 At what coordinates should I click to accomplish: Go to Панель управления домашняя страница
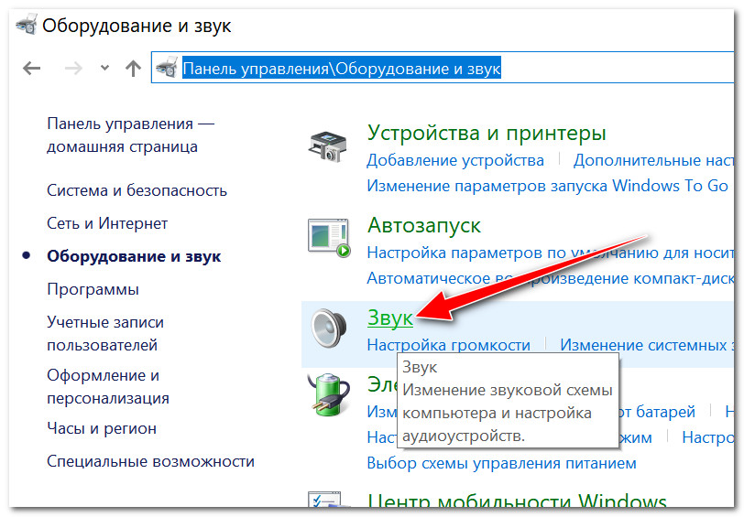130,135
